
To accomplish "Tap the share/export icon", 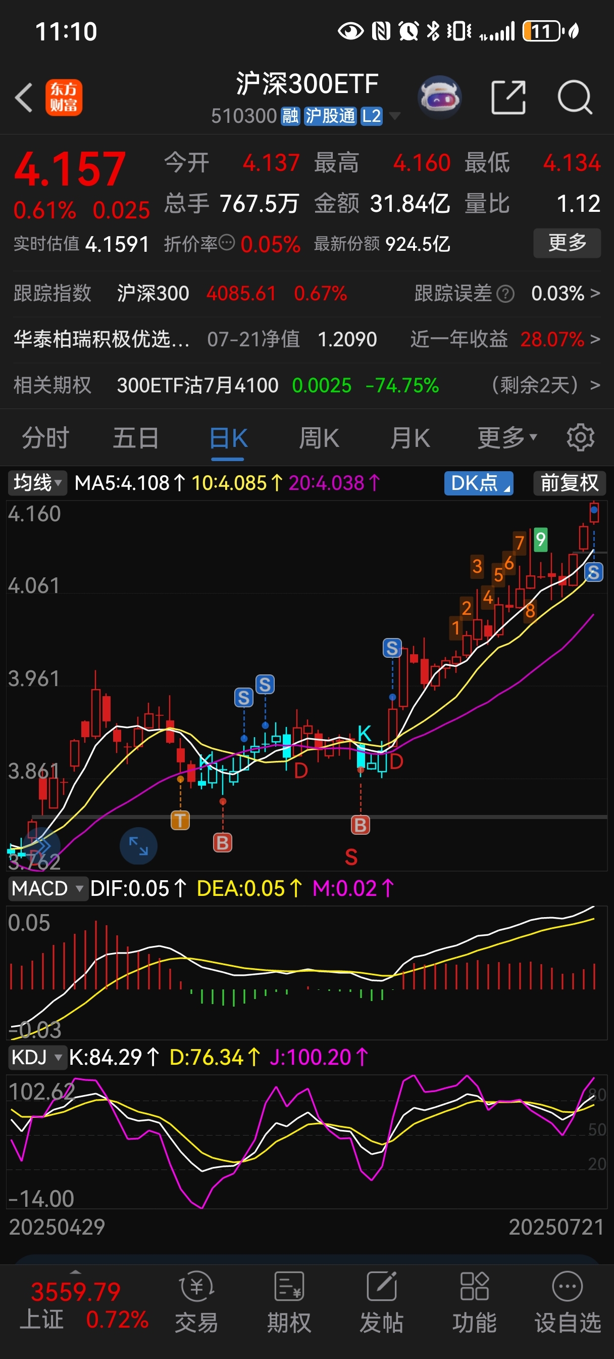I will [x=508, y=98].
